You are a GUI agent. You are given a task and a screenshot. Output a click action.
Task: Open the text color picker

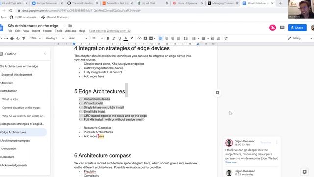coord(126,38)
